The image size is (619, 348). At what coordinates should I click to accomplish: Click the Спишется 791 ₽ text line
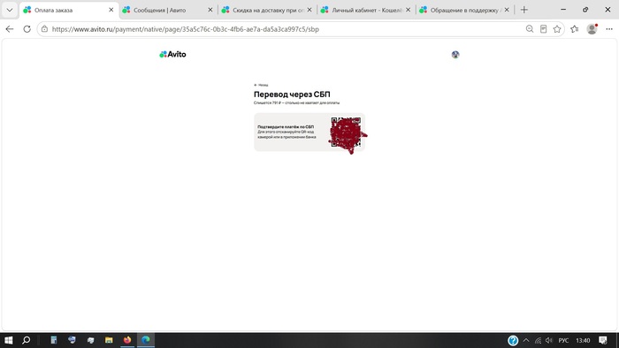(x=296, y=102)
